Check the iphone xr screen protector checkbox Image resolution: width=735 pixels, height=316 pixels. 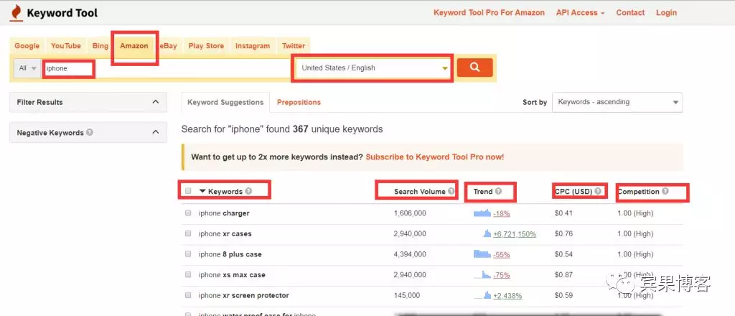(188, 295)
